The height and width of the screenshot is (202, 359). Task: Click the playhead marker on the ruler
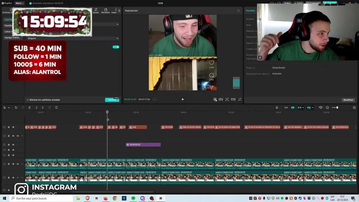[107, 112]
